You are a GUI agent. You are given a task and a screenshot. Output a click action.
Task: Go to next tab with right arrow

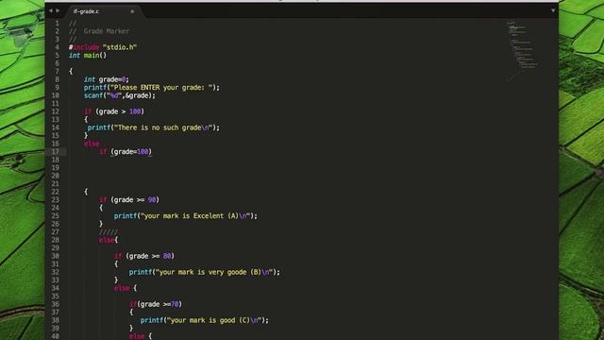click(x=58, y=10)
